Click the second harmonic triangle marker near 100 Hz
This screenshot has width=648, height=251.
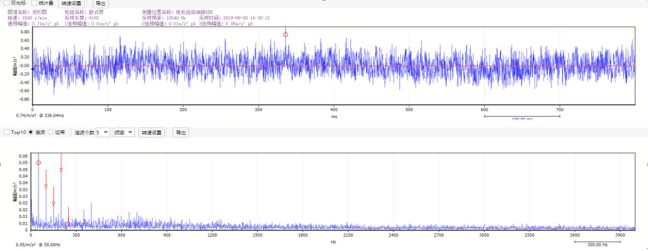pos(46,186)
